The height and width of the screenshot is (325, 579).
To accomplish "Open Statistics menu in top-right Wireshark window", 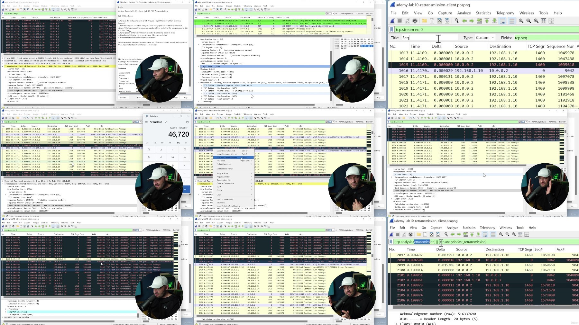I will click(x=483, y=13).
